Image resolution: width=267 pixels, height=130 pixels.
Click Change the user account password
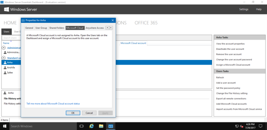(234, 60)
